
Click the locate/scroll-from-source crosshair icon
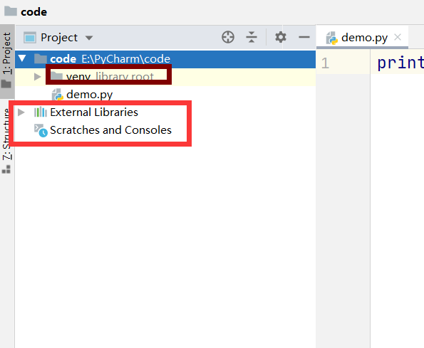pos(228,37)
